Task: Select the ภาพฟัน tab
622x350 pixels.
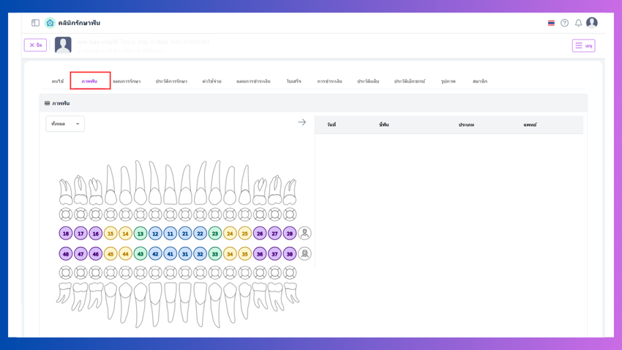Action: 90,81
